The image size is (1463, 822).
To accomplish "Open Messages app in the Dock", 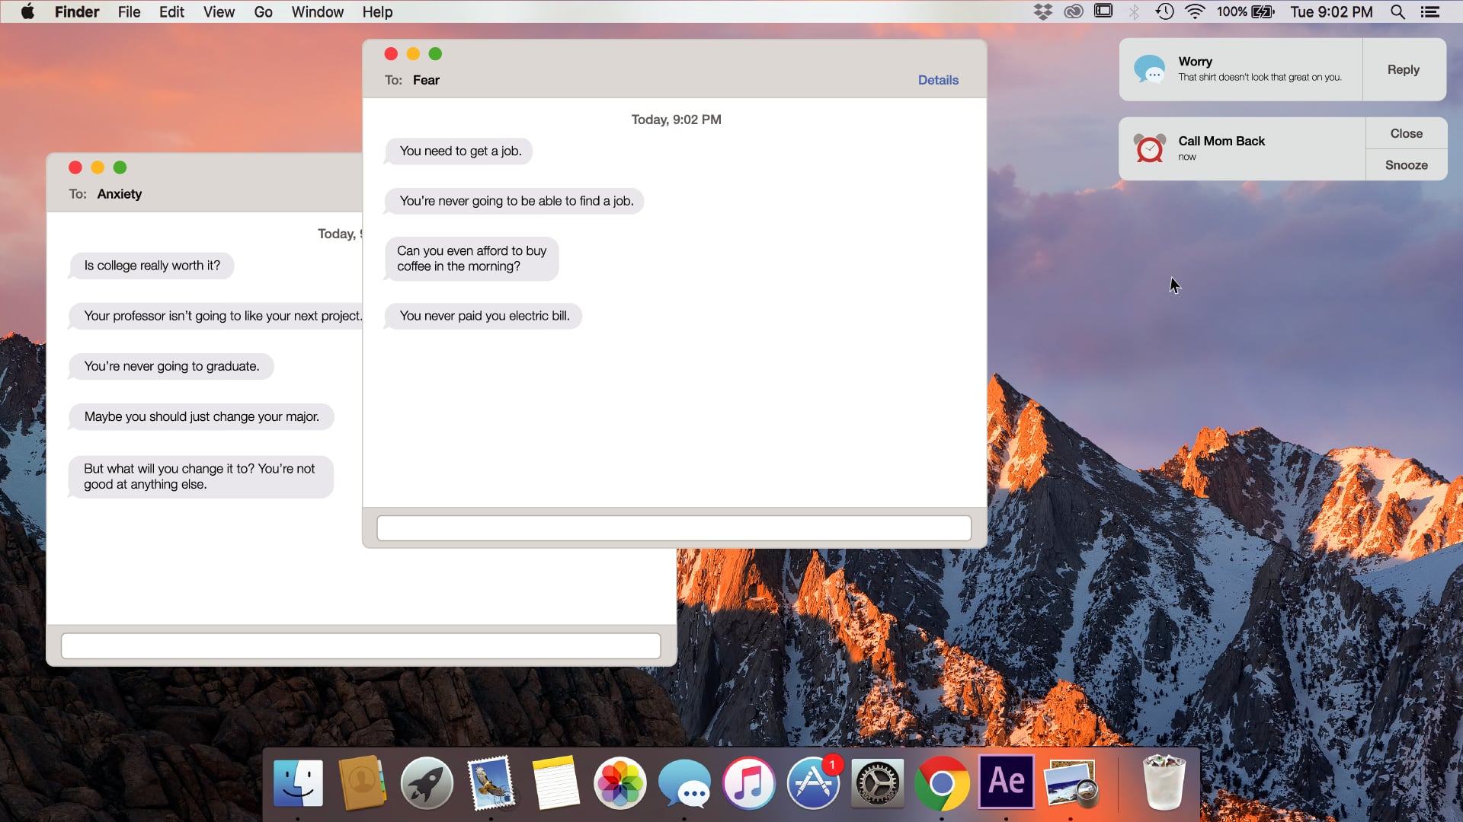I will click(684, 783).
